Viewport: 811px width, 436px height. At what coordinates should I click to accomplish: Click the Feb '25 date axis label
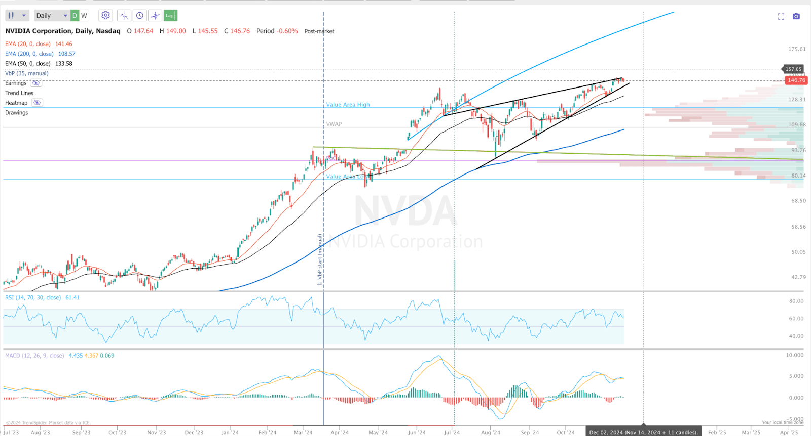[x=717, y=432]
